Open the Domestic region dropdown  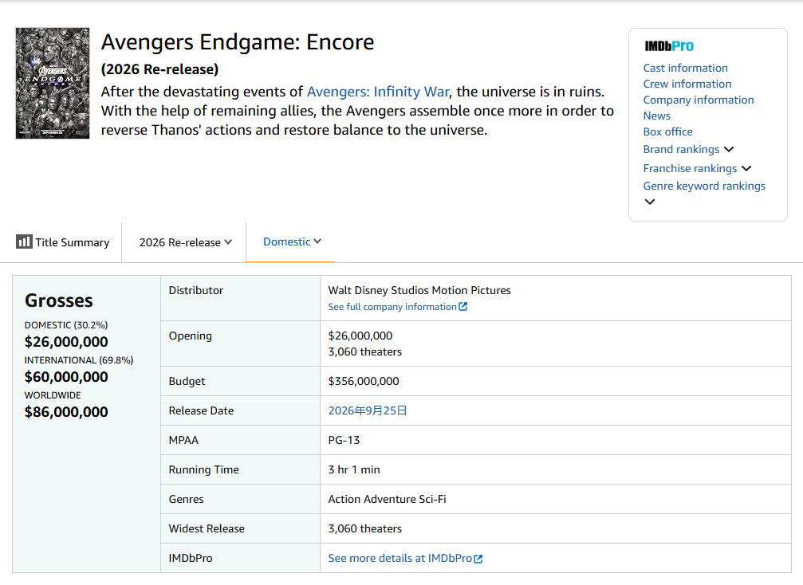point(292,241)
